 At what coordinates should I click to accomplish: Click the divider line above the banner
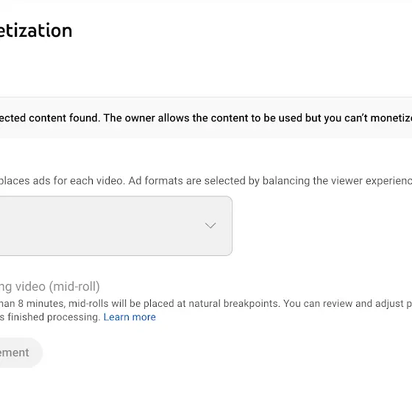click(206, 97)
